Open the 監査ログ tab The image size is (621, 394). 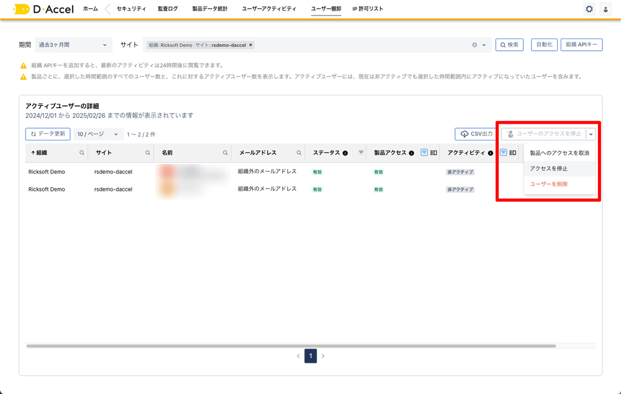[x=168, y=9]
